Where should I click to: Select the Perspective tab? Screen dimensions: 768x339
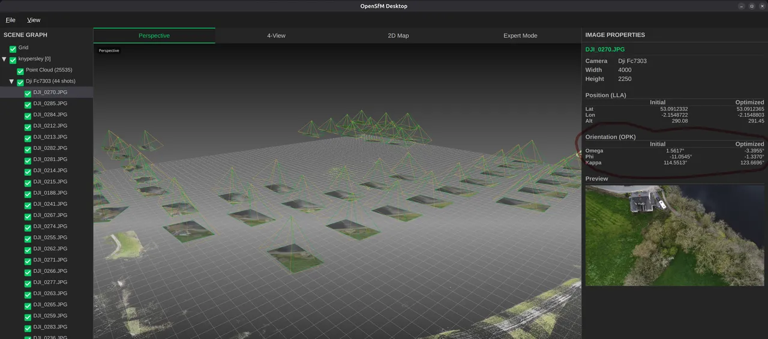pos(154,35)
